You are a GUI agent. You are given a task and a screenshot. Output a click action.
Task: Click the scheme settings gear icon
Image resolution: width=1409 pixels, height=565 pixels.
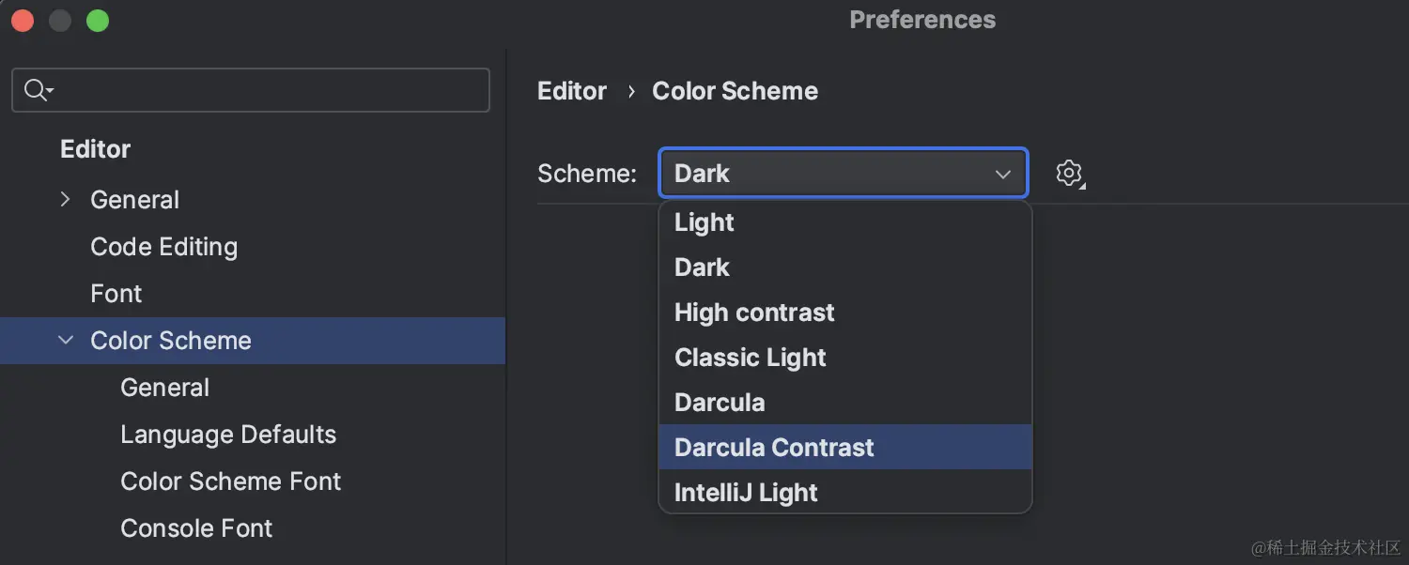(1069, 174)
